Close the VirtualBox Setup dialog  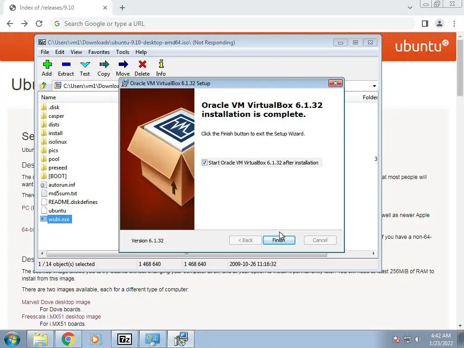[335, 83]
